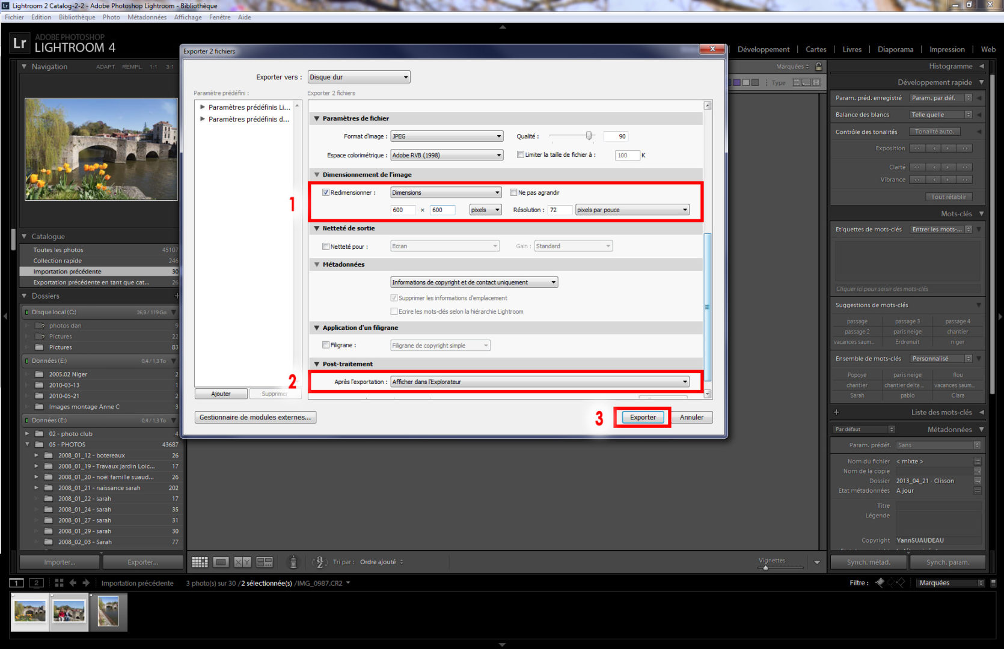Click the Exporter button in the dialog
Image resolution: width=1004 pixels, height=649 pixels.
(643, 418)
